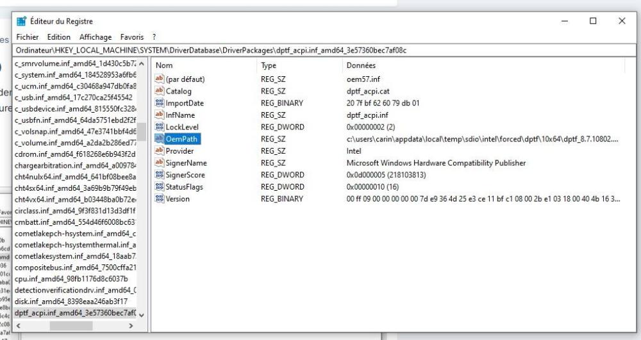Click the dptf_acpi.cat data value
Viewport: 641px width, 340px height.
(368, 91)
